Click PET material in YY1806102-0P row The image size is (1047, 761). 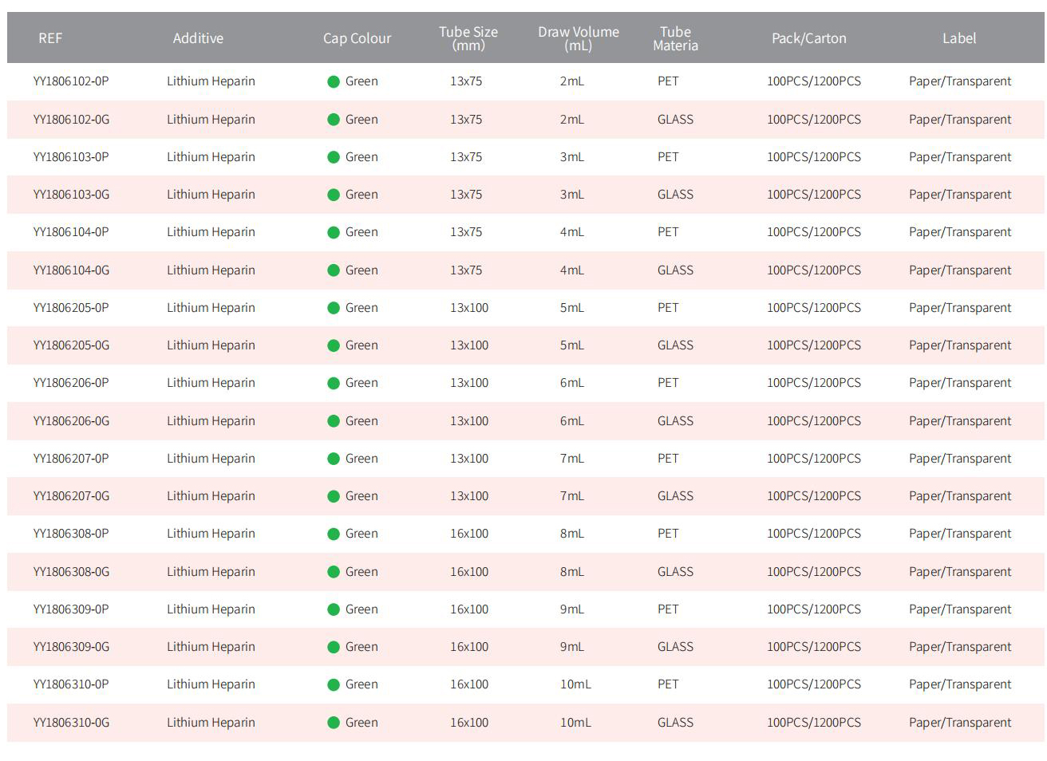[x=668, y=81]
